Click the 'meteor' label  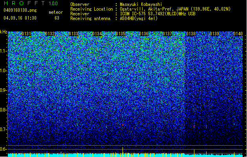56,12
